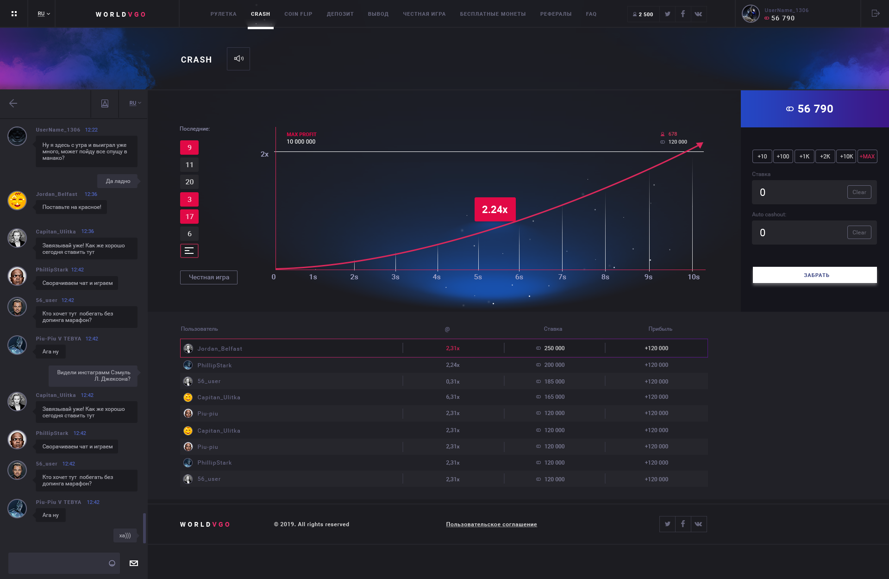Expand the chat language selector RU

(134, 103)
